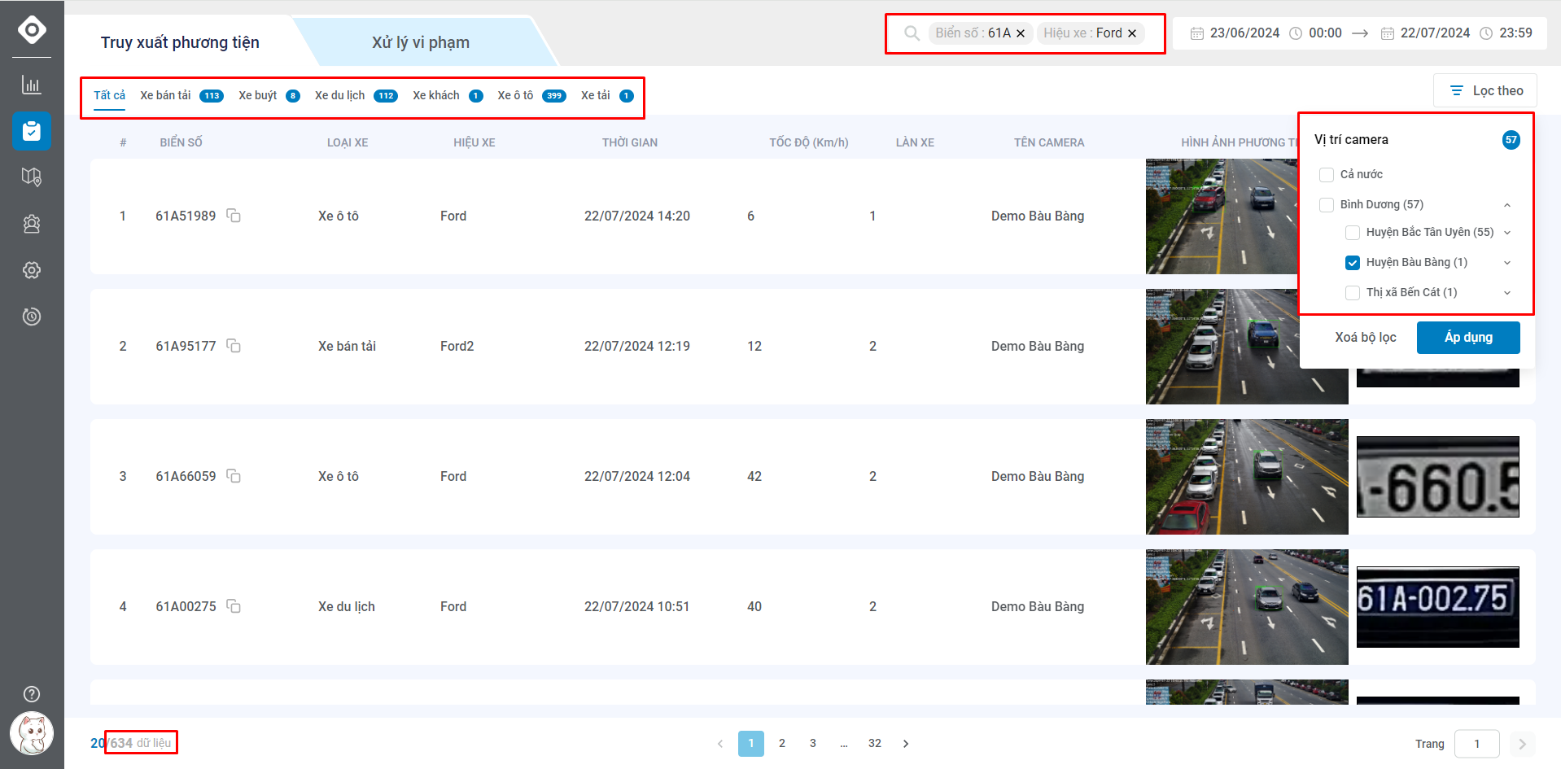Screen dimensions: 1561x769
Task: Click the current page 1 button
Action: click(x=751, y=744)
